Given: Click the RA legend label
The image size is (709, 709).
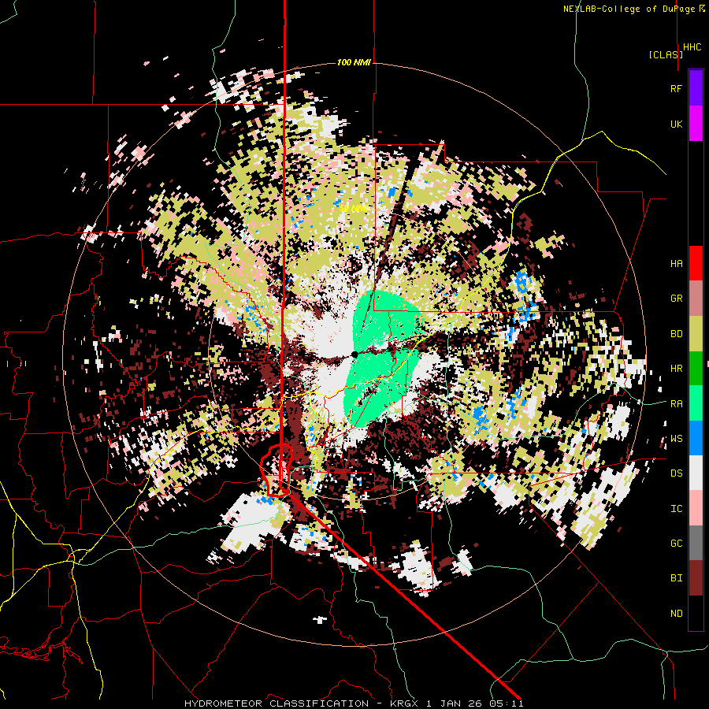Looking at the screenshot, I should (676, 404).
